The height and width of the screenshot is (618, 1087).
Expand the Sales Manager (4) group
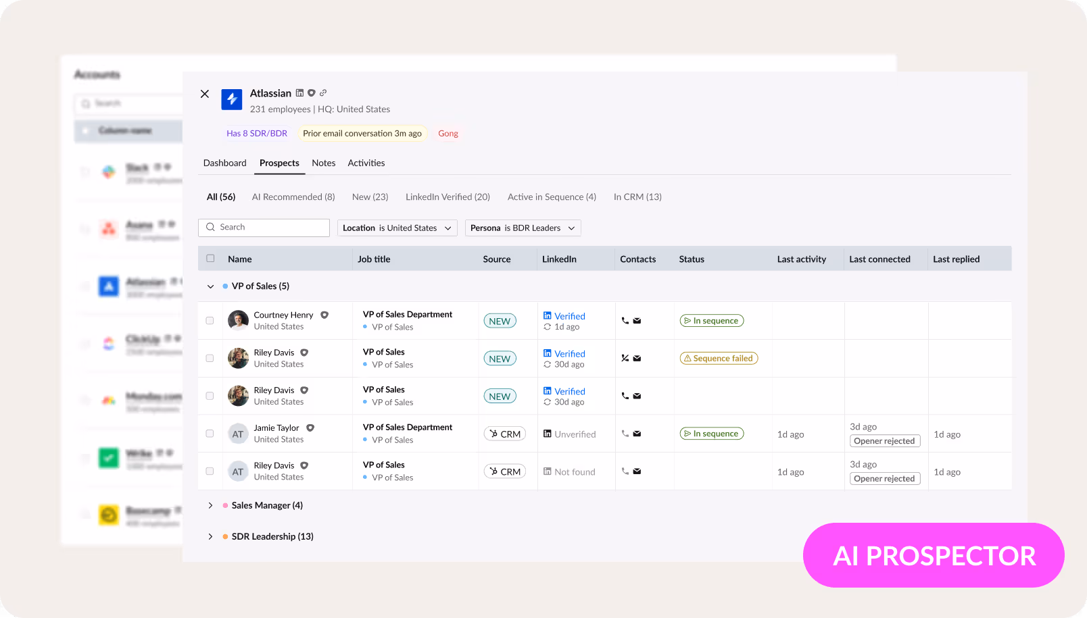(210, 505)
